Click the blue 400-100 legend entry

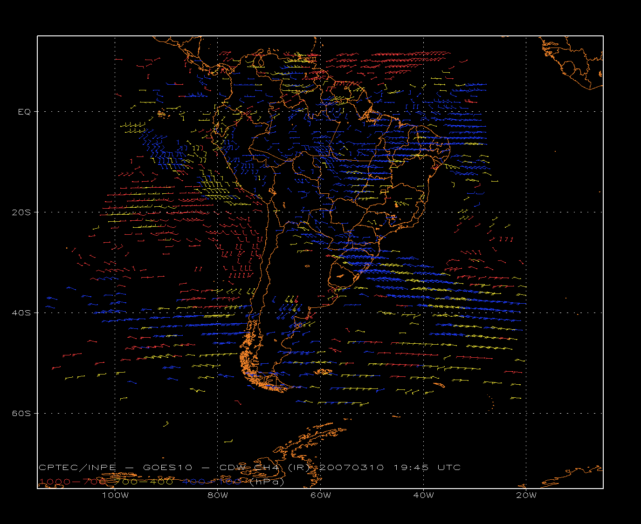[x=212, y=482]
